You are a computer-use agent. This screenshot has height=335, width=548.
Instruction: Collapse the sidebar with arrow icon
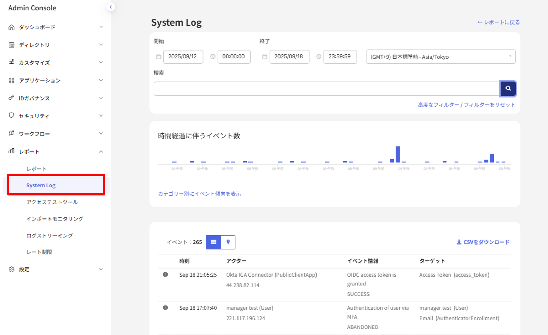[x=111, y=7]
